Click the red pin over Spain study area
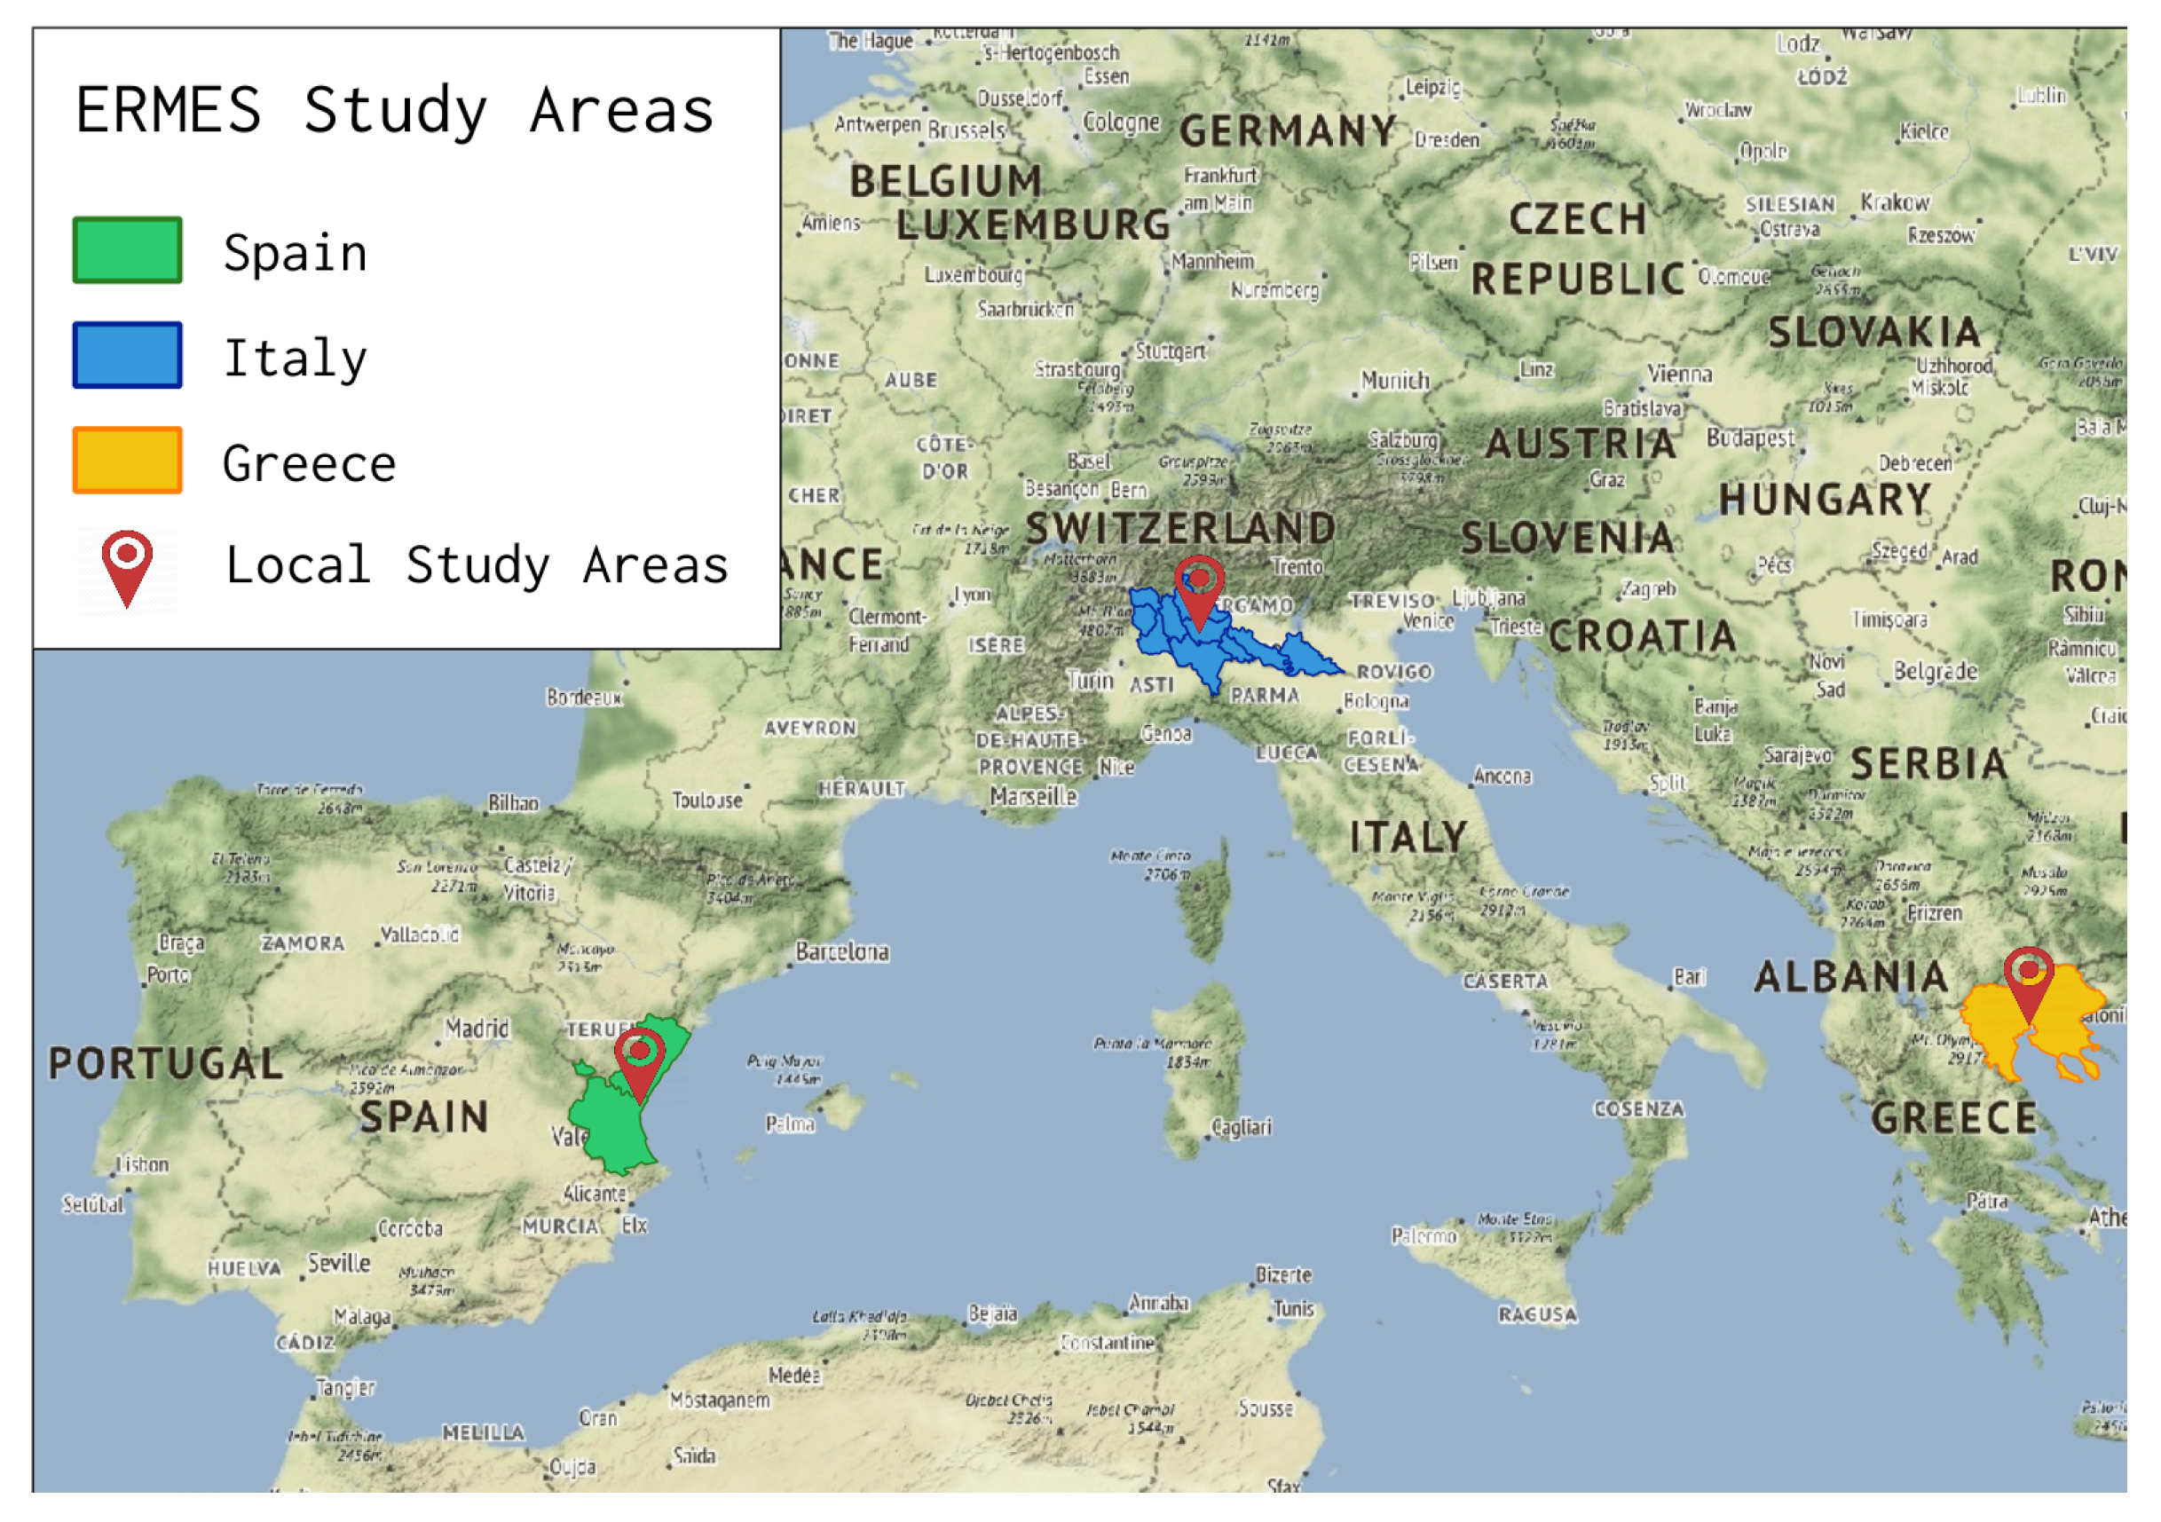2161x1522 pixels. click(x=640, y=1057)
